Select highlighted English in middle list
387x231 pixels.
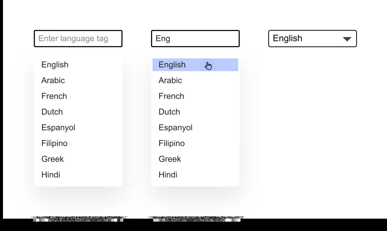[x=195, y=65]
